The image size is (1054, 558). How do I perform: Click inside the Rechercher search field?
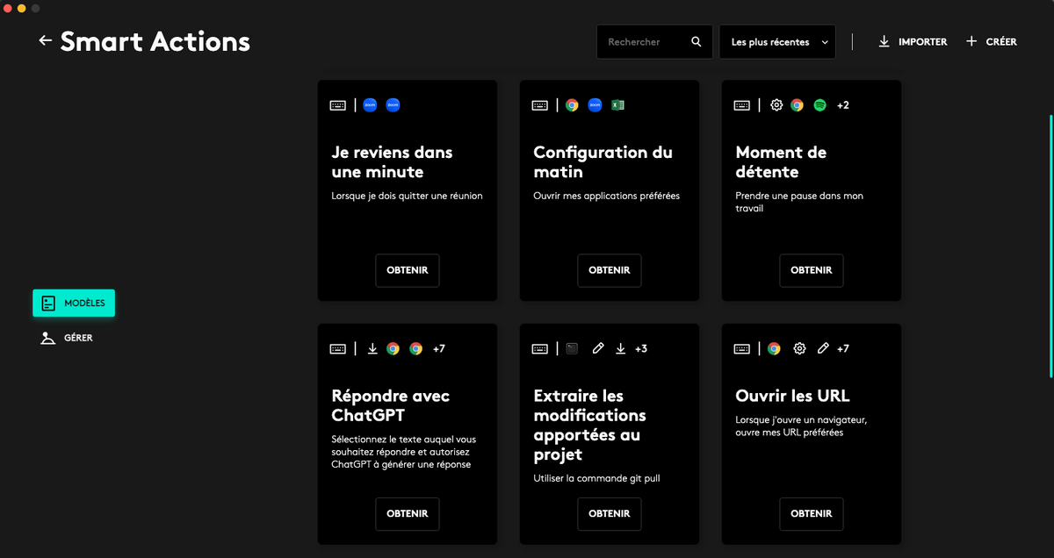(641, 41)
